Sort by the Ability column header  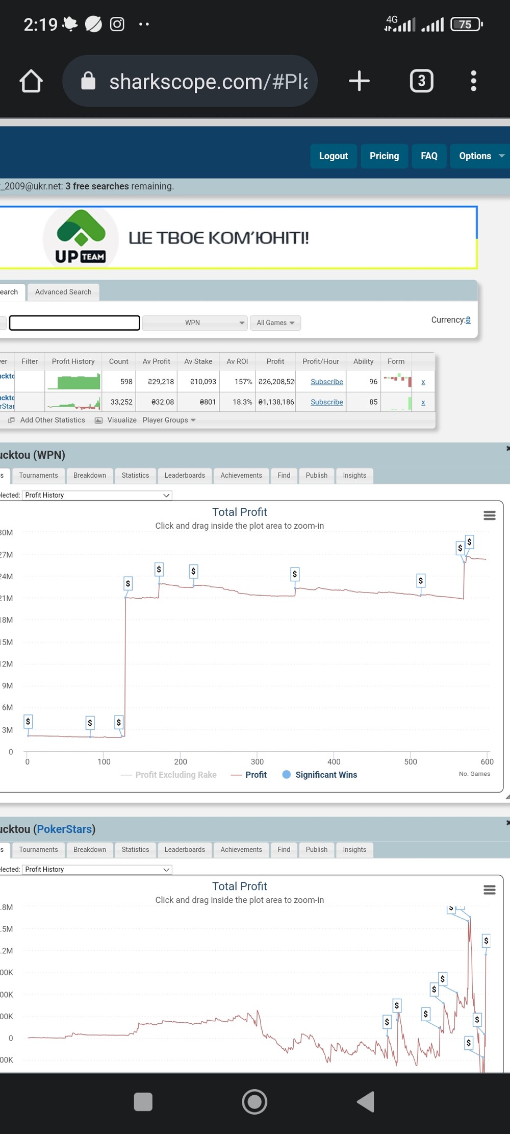364,361
